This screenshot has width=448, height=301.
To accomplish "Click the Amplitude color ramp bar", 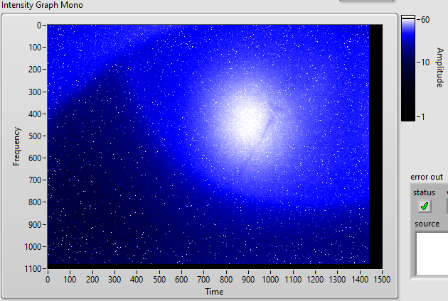I will pos(408,68).
